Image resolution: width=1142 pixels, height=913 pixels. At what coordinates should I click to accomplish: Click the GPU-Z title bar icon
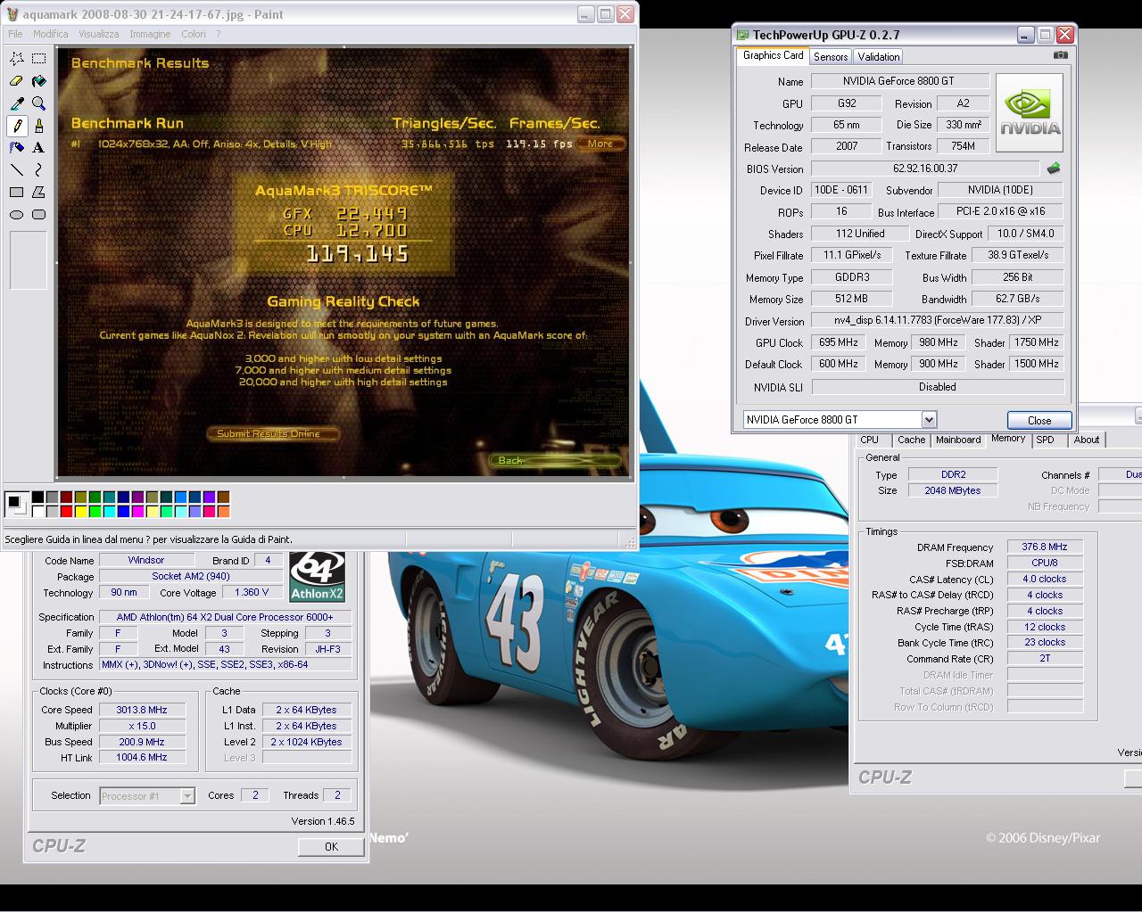click(x=742, y=35)
